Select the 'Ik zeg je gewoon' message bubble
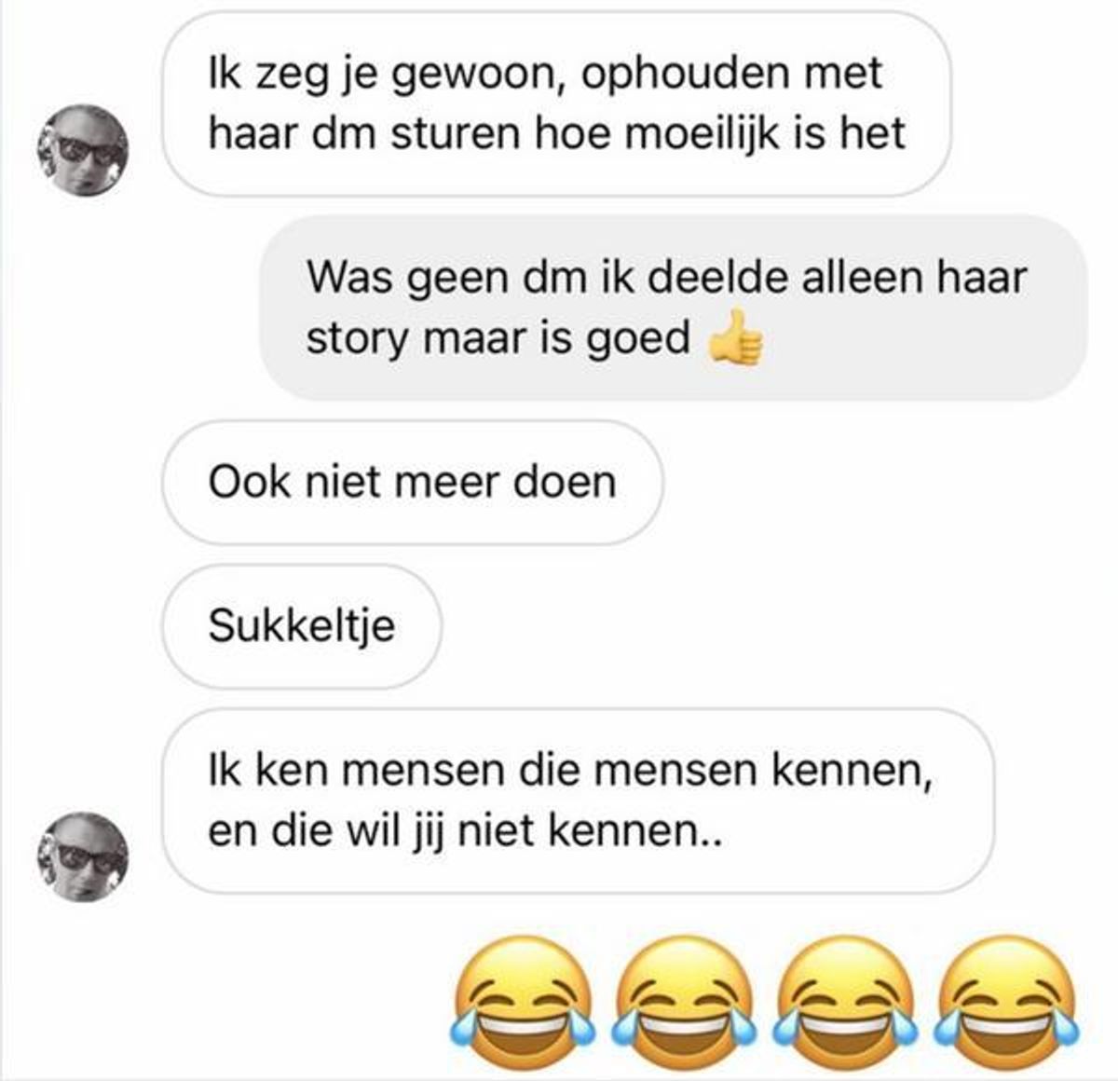Viewport: 1118px width, 1081px height. click(x=557, y=103)
